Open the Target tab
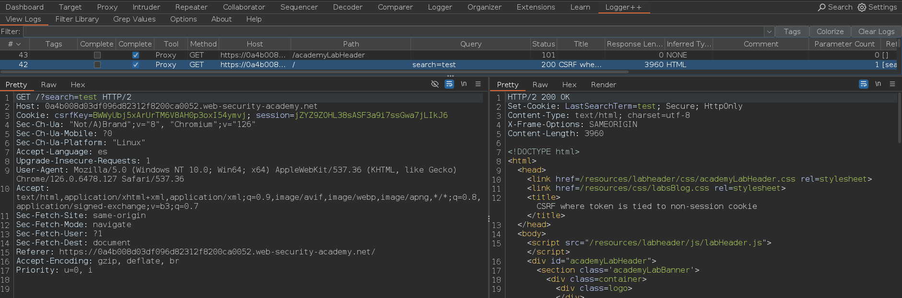 (x=70, y=7)
